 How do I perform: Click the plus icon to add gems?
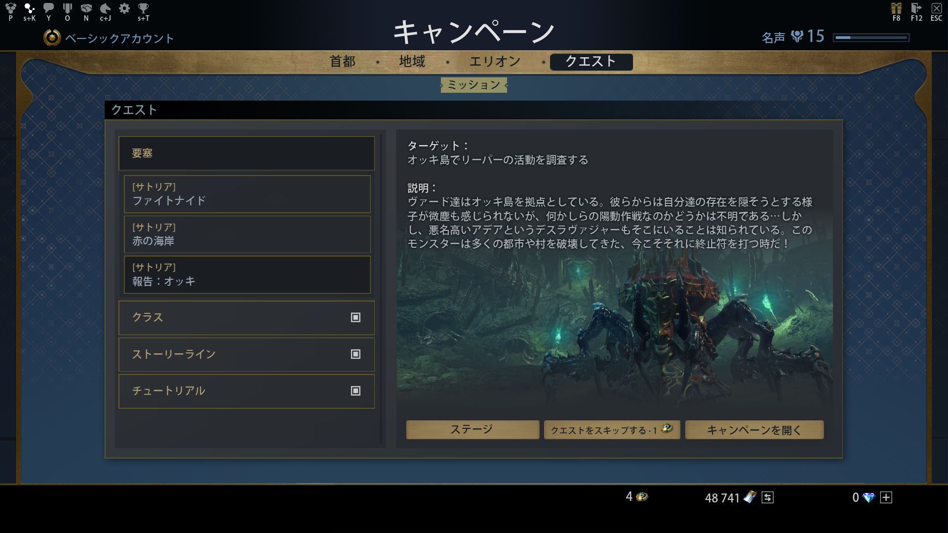coord(886,497)
